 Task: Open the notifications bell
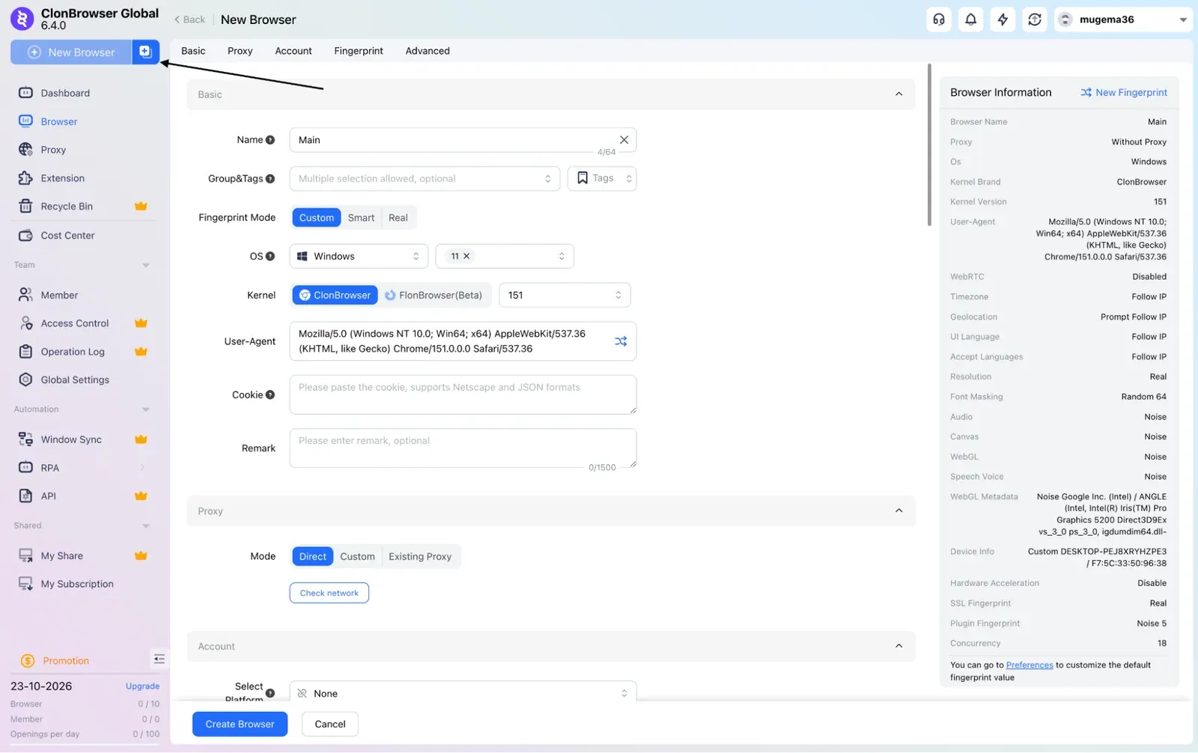971,19
